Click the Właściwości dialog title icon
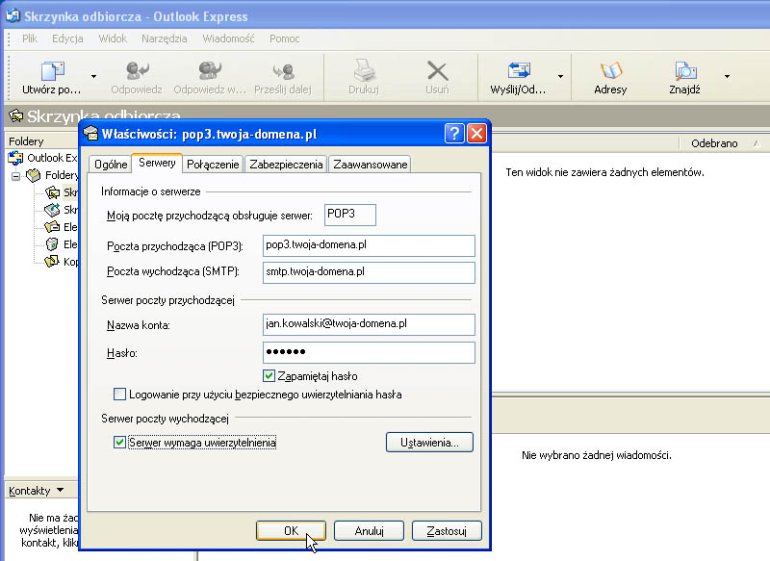 click(90, 133)
